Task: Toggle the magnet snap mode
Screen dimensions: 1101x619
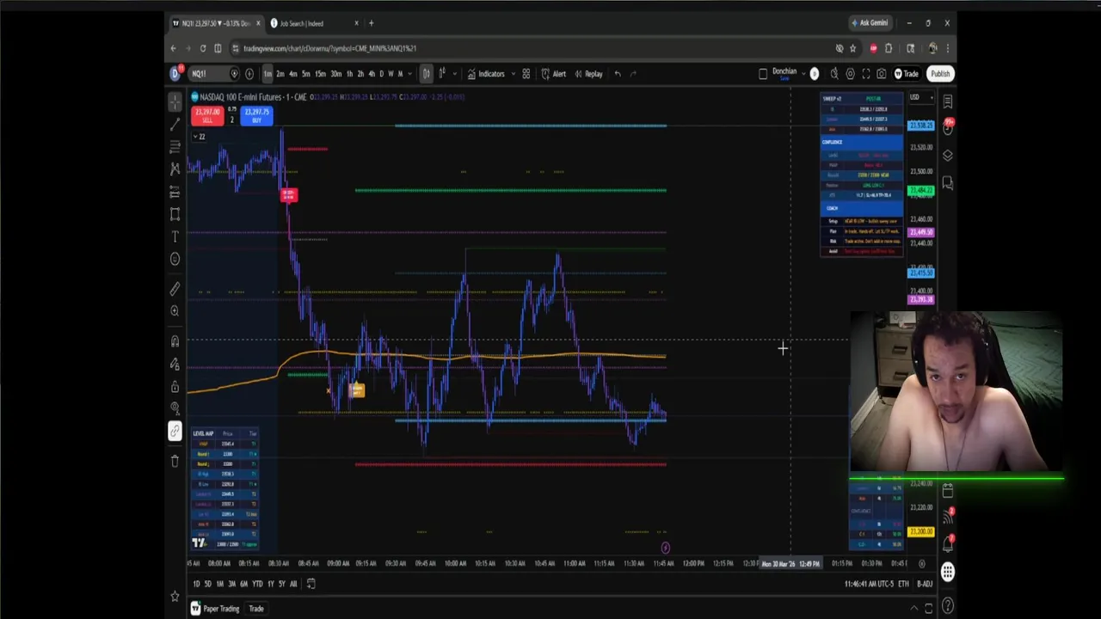Action: click(x=175, y=342)
